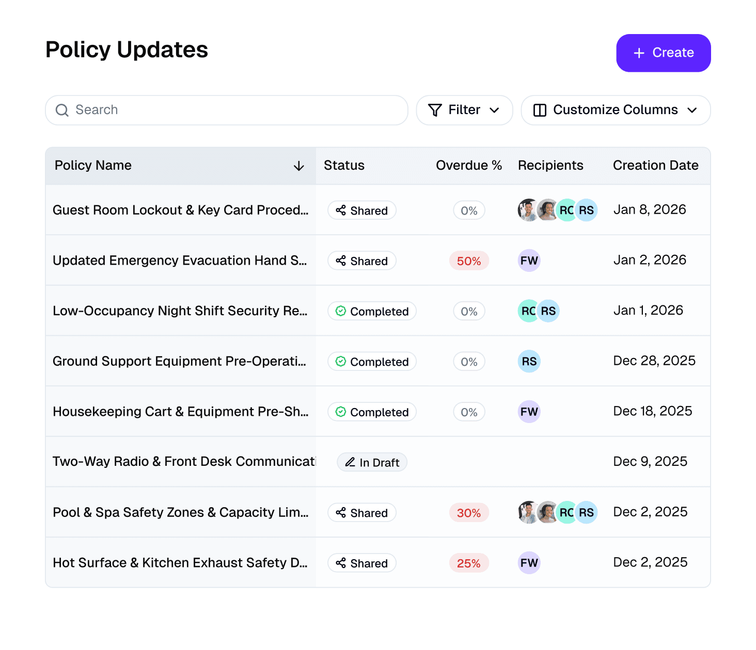Click checkmark icon on Ground Support Equipment row

click(x=341, y=362)
